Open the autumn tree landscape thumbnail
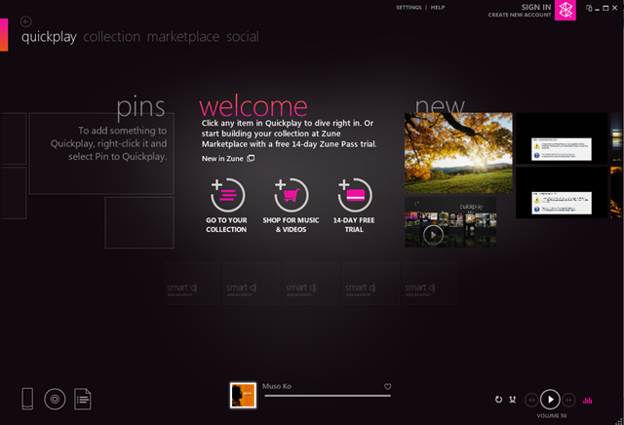Image resolution: width=624 pixels, height=425 pixels. [x=458, y=153]
